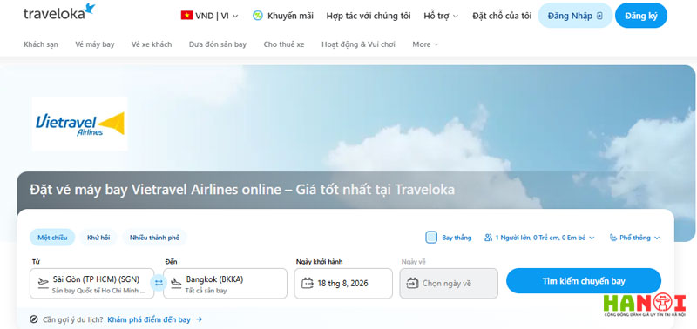This screenshot has height=329, width=697.
Task: Enable the Bay thẳng checkbox
Action: tap(431, 238)
